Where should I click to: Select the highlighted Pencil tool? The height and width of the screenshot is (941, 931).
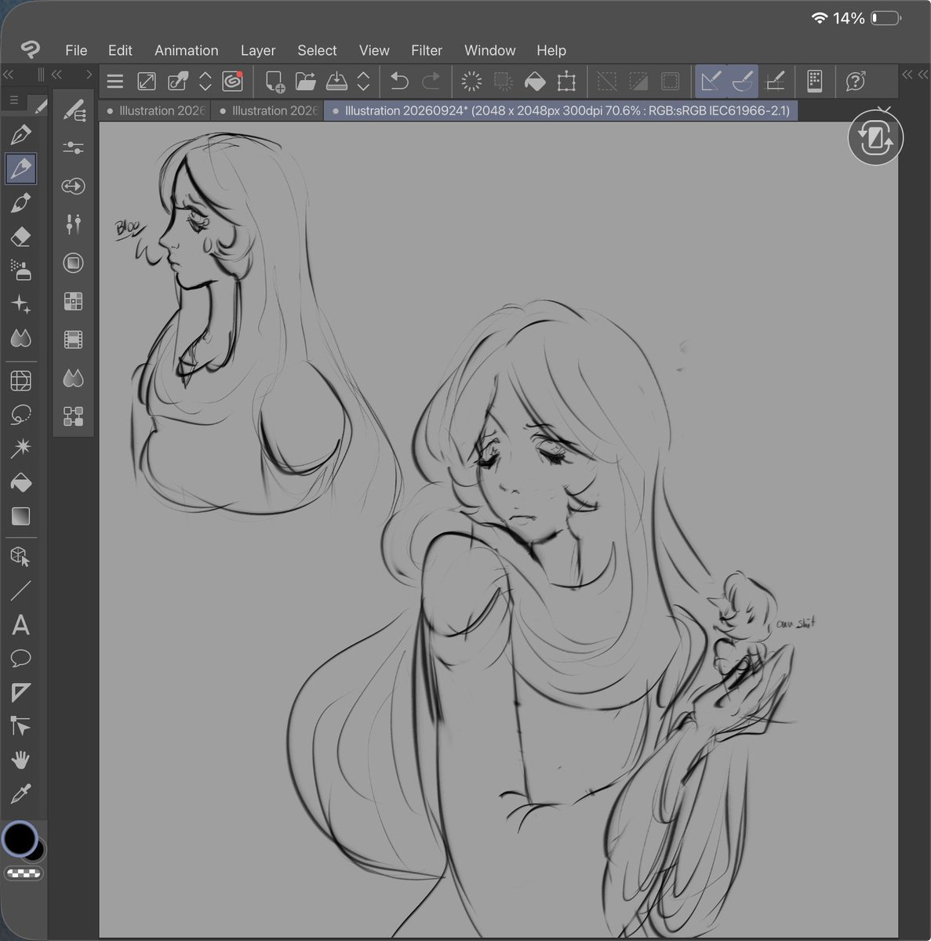pyautogui.click(x=21, y=169)
